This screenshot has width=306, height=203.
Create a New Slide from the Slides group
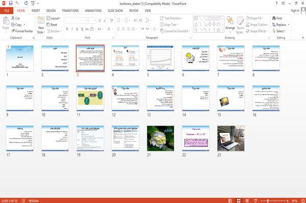[41, 25]
